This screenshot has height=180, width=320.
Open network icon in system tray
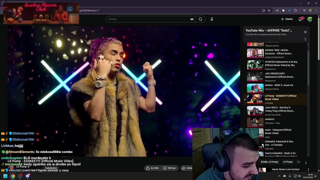(x=295, y=176)
